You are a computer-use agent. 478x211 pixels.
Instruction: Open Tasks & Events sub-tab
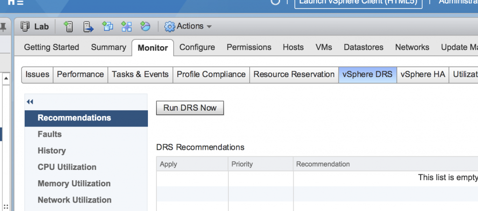[140, 75]
